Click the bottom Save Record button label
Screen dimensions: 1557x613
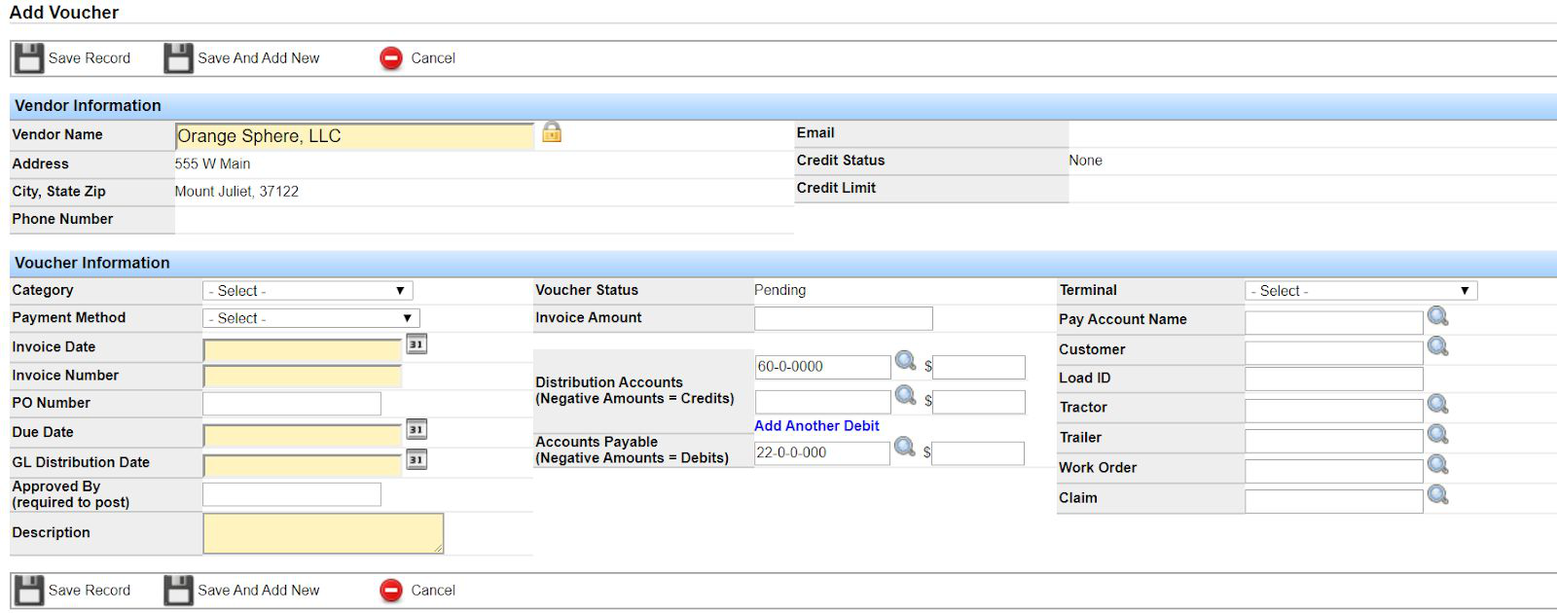pyautogui.click(x=90, y=591)
